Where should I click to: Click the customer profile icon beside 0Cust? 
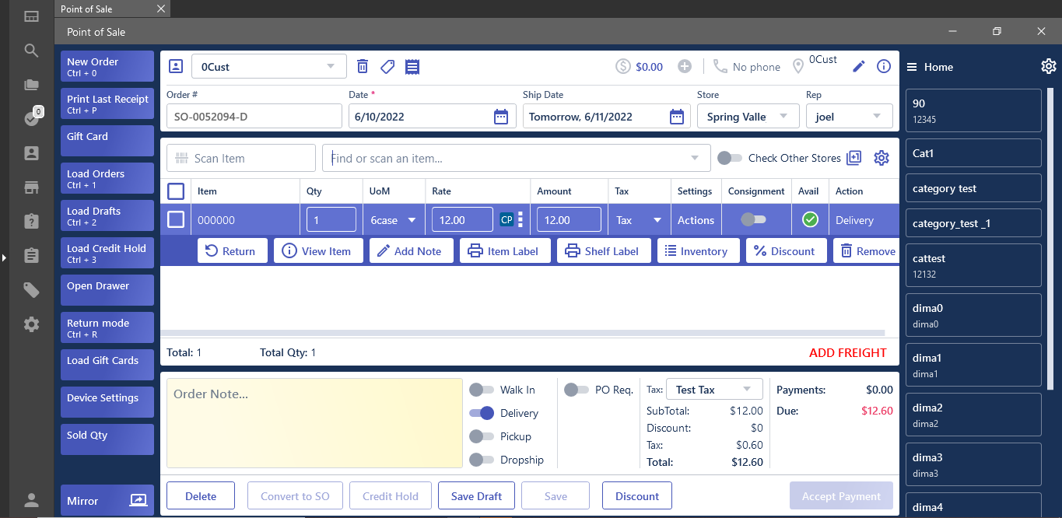176,66
